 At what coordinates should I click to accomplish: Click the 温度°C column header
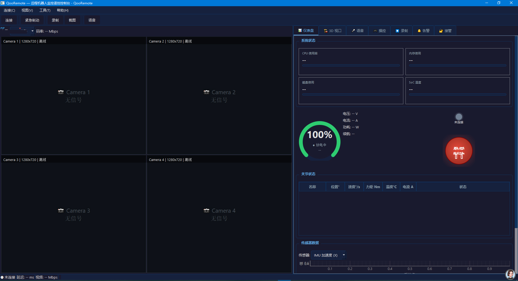[391, 187]
